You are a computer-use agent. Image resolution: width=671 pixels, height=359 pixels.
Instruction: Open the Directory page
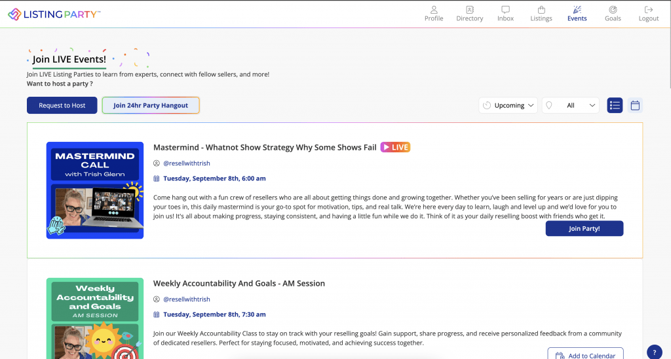coord(469,14)
